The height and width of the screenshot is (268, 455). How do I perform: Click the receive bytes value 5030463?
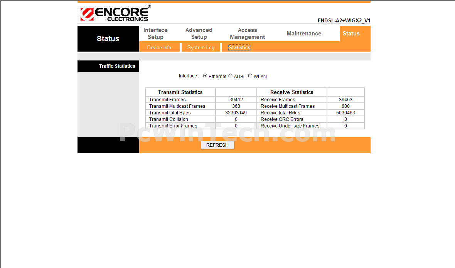pyautogui.click(x=345, y=113)
